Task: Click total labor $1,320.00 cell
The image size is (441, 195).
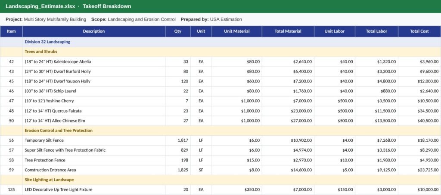Action: 376,62
